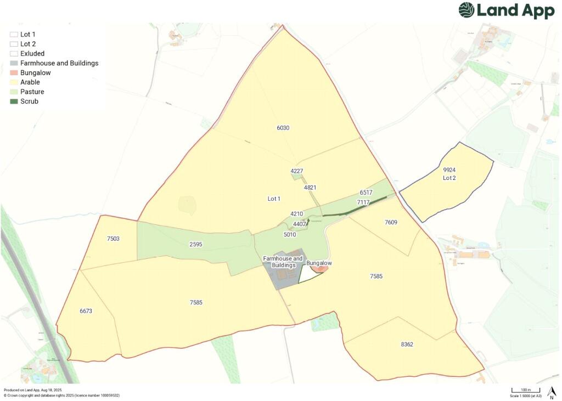Select pasture parcel 2595

[196, 244]
